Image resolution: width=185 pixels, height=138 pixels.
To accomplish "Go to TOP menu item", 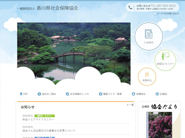I will point(25,94).
